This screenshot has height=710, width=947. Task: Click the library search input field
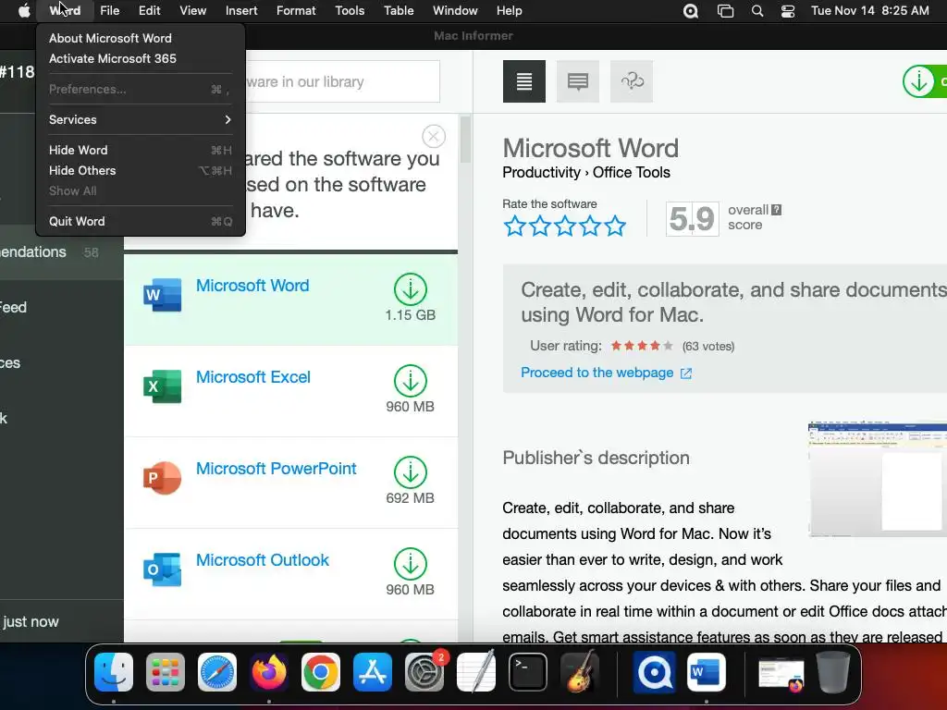coord(342,81)
